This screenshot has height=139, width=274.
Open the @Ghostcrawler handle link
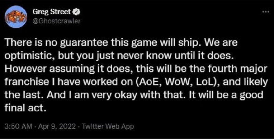click(57, 21)
